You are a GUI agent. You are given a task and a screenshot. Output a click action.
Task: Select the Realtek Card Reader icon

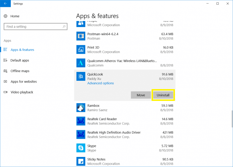coord(81,121)
